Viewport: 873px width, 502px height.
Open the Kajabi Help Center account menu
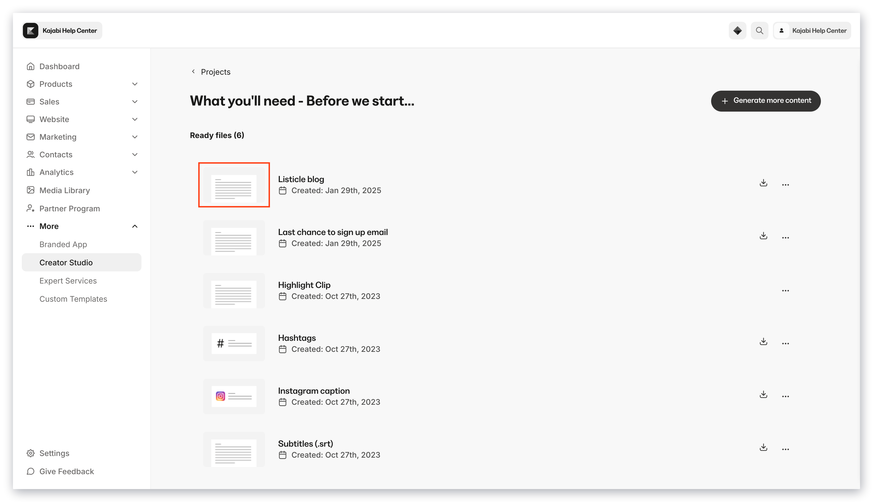click(812, 31)
